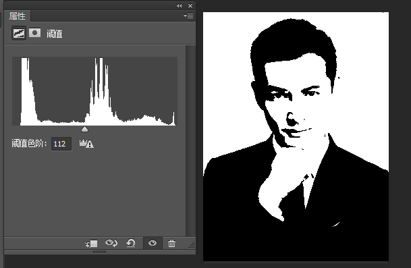View previous state with eye-arrow icon
411x268 pixels.
(111, 243)
